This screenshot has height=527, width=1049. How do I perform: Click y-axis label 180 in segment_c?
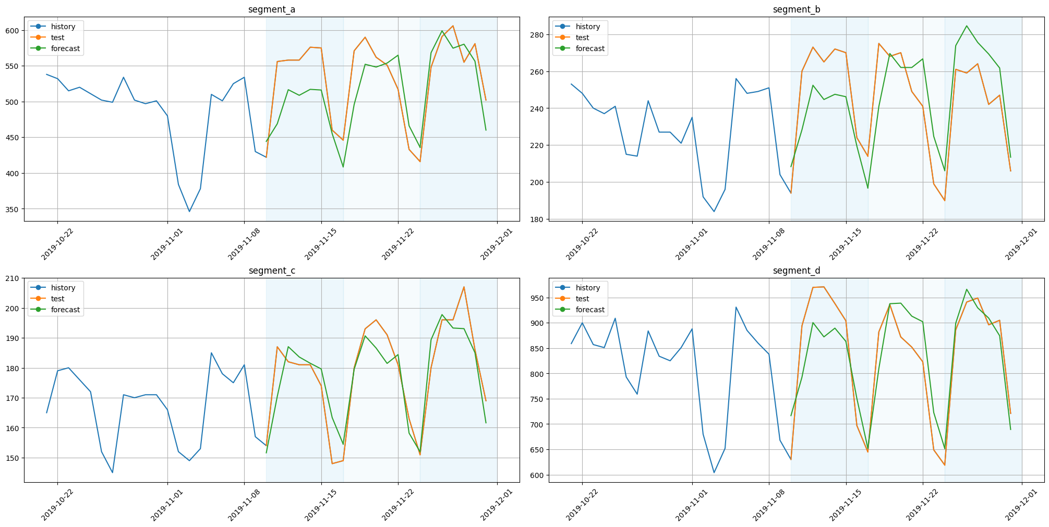(x=13, y=369)
